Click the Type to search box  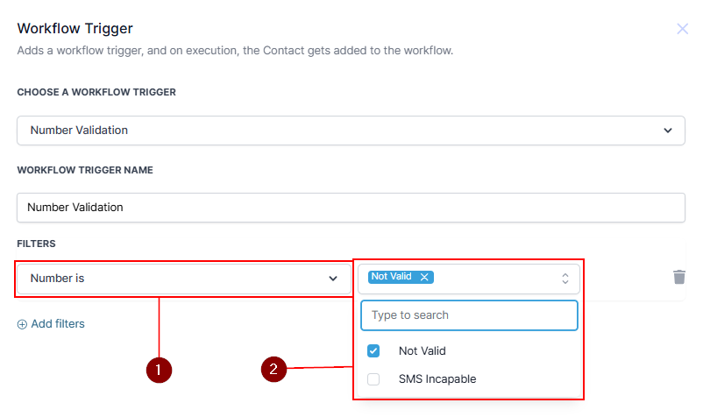(469, 315)
